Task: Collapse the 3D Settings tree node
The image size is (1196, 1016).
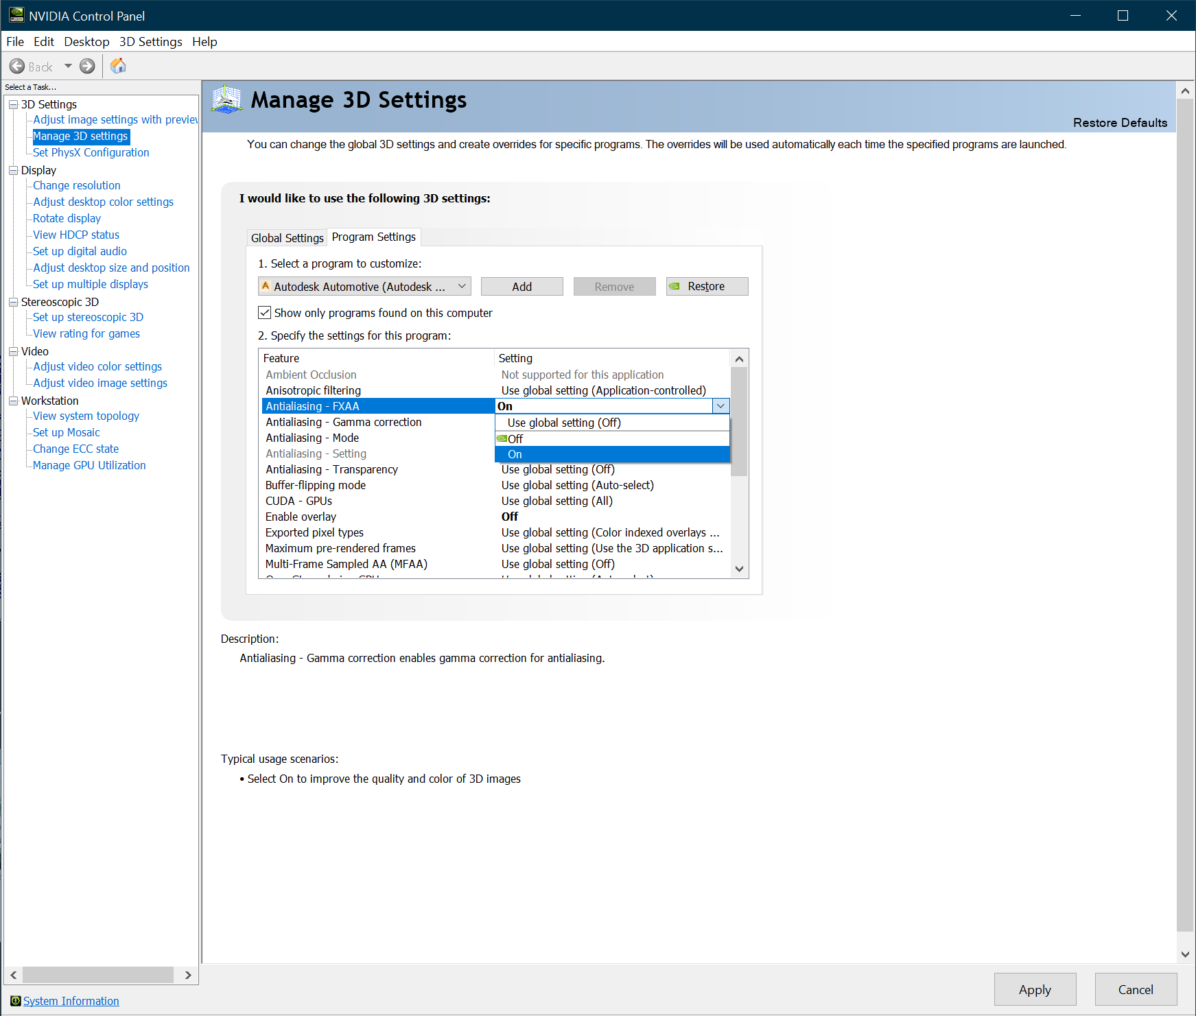Action: pyautogui.click(x=13, y=104)
